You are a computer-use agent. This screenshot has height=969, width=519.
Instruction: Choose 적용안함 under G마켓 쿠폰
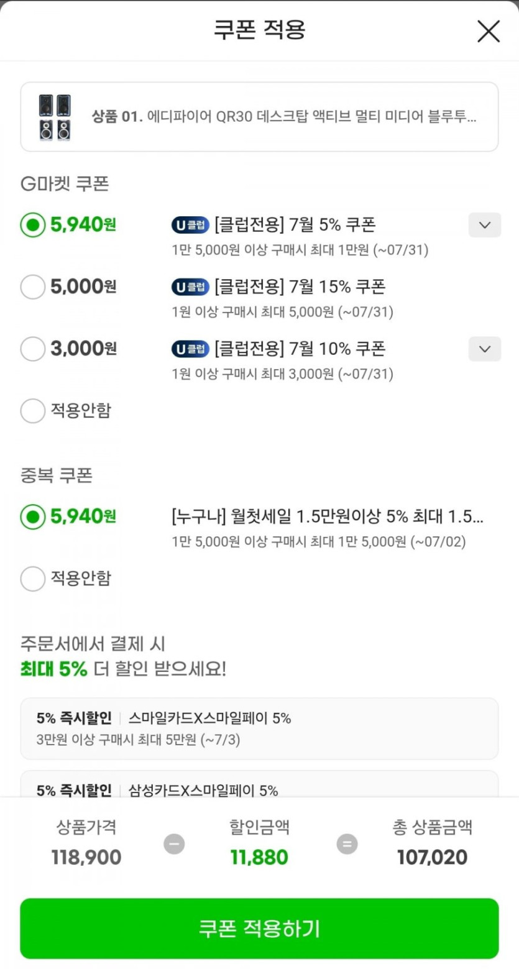[33, 411]
